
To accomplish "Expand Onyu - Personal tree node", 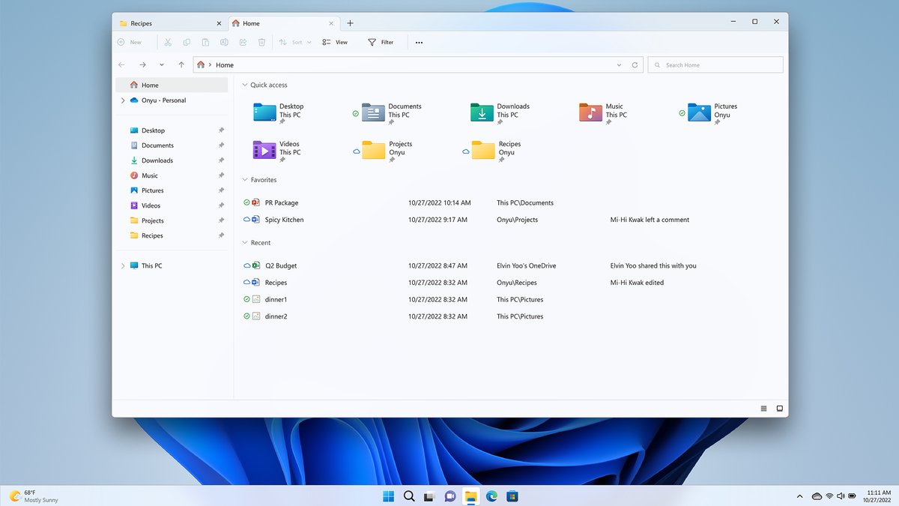I will click(123, 100).
